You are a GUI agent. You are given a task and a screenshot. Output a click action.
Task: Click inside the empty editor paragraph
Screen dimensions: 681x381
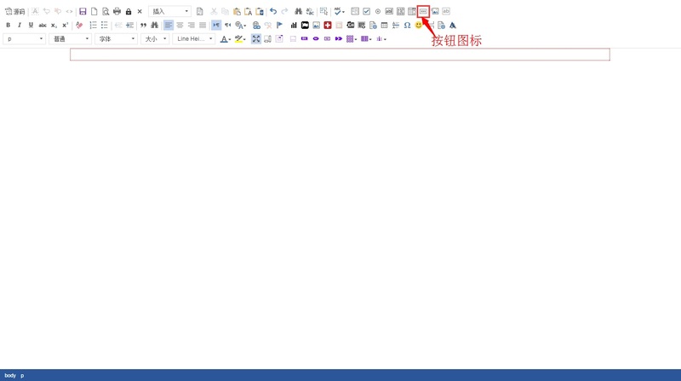click(340, 55)
